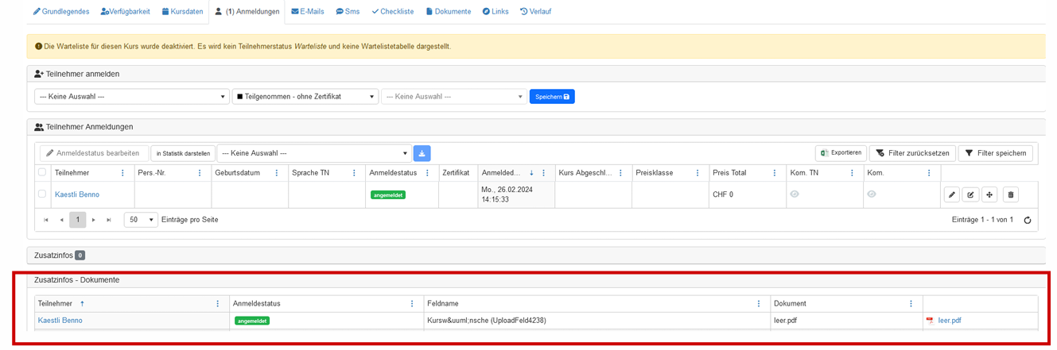Open the Preis Total column menu
The image size is (1057, 350).
(775, 173)
